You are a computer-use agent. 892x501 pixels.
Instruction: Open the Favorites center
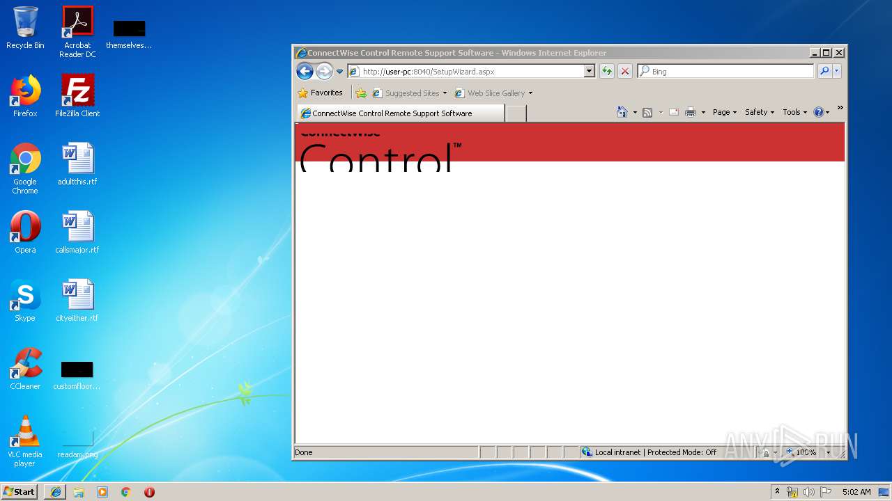[321, 93]
